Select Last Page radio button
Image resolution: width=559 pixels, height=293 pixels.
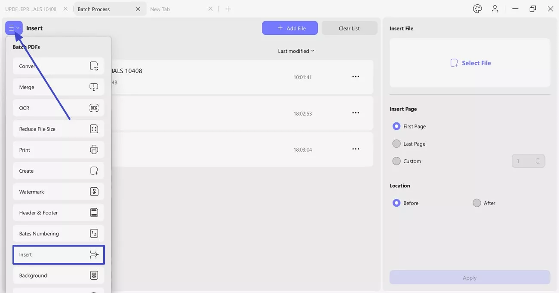coord(396,144)
